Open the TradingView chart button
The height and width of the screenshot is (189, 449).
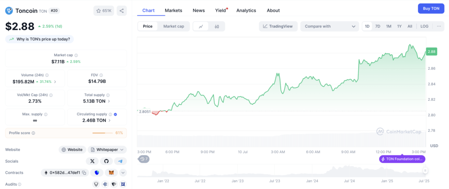[278, 26]
